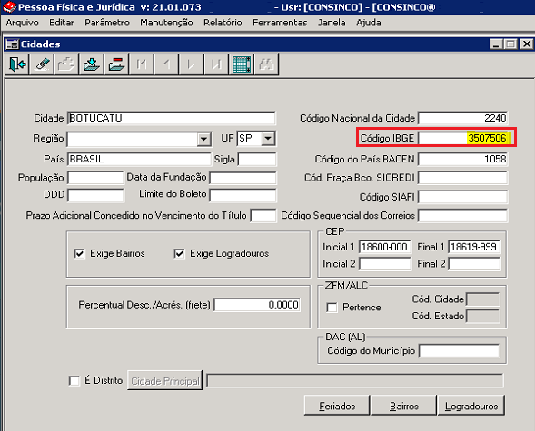Enable the Pertence checkbox in ZFM/ALC
This screenshot has height=431, width=535.
pyautogui.click(x=332, y=308)
